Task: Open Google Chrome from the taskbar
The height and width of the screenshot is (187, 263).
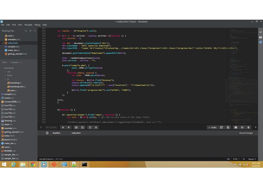Action: [33, 165]
